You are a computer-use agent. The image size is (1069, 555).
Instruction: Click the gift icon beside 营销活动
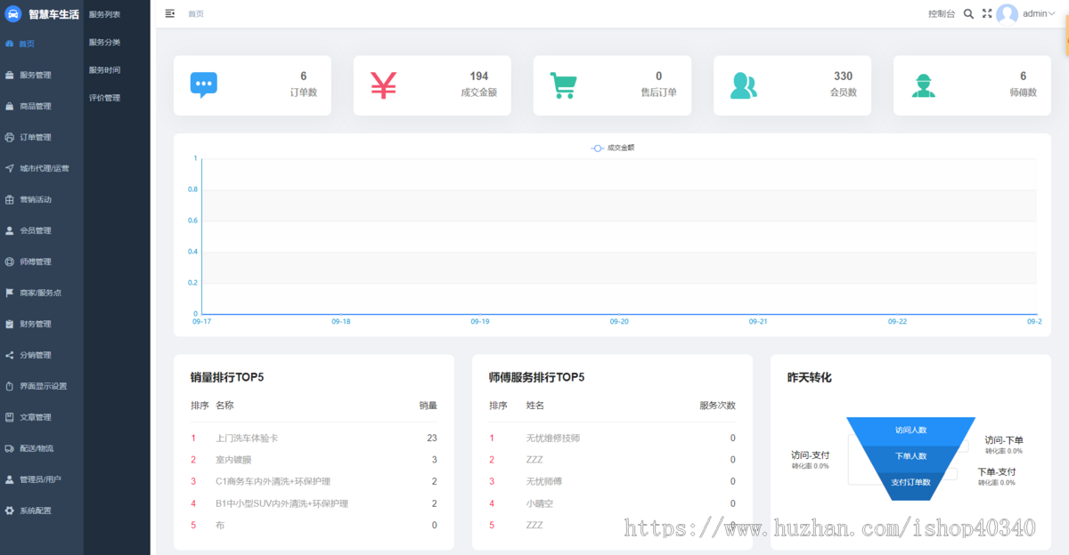tap(10, 199)
